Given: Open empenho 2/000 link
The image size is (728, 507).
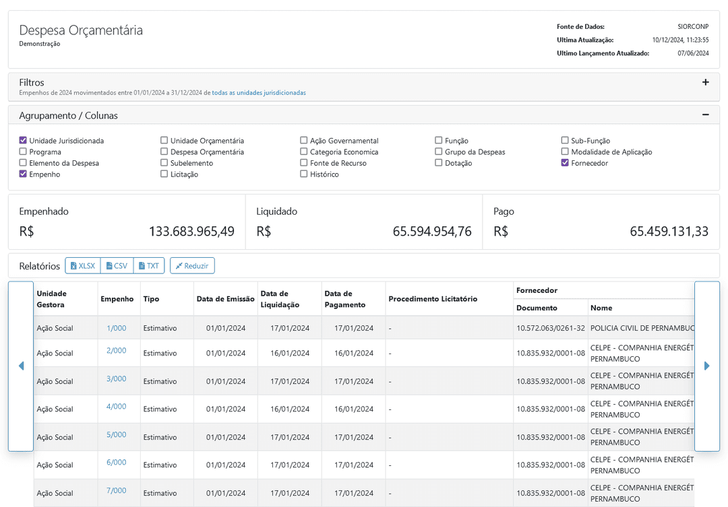Looking at the screenshot, I should (116, 350).
